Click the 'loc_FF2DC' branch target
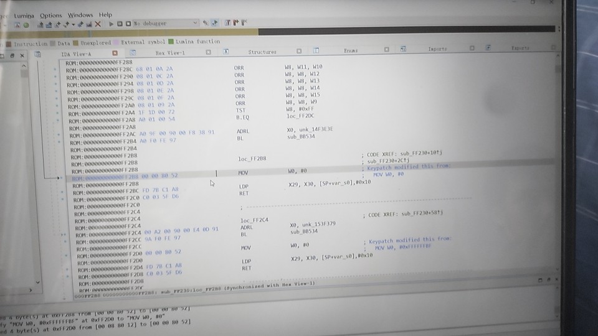The image size is (598, 336). (x=300, y=116)
